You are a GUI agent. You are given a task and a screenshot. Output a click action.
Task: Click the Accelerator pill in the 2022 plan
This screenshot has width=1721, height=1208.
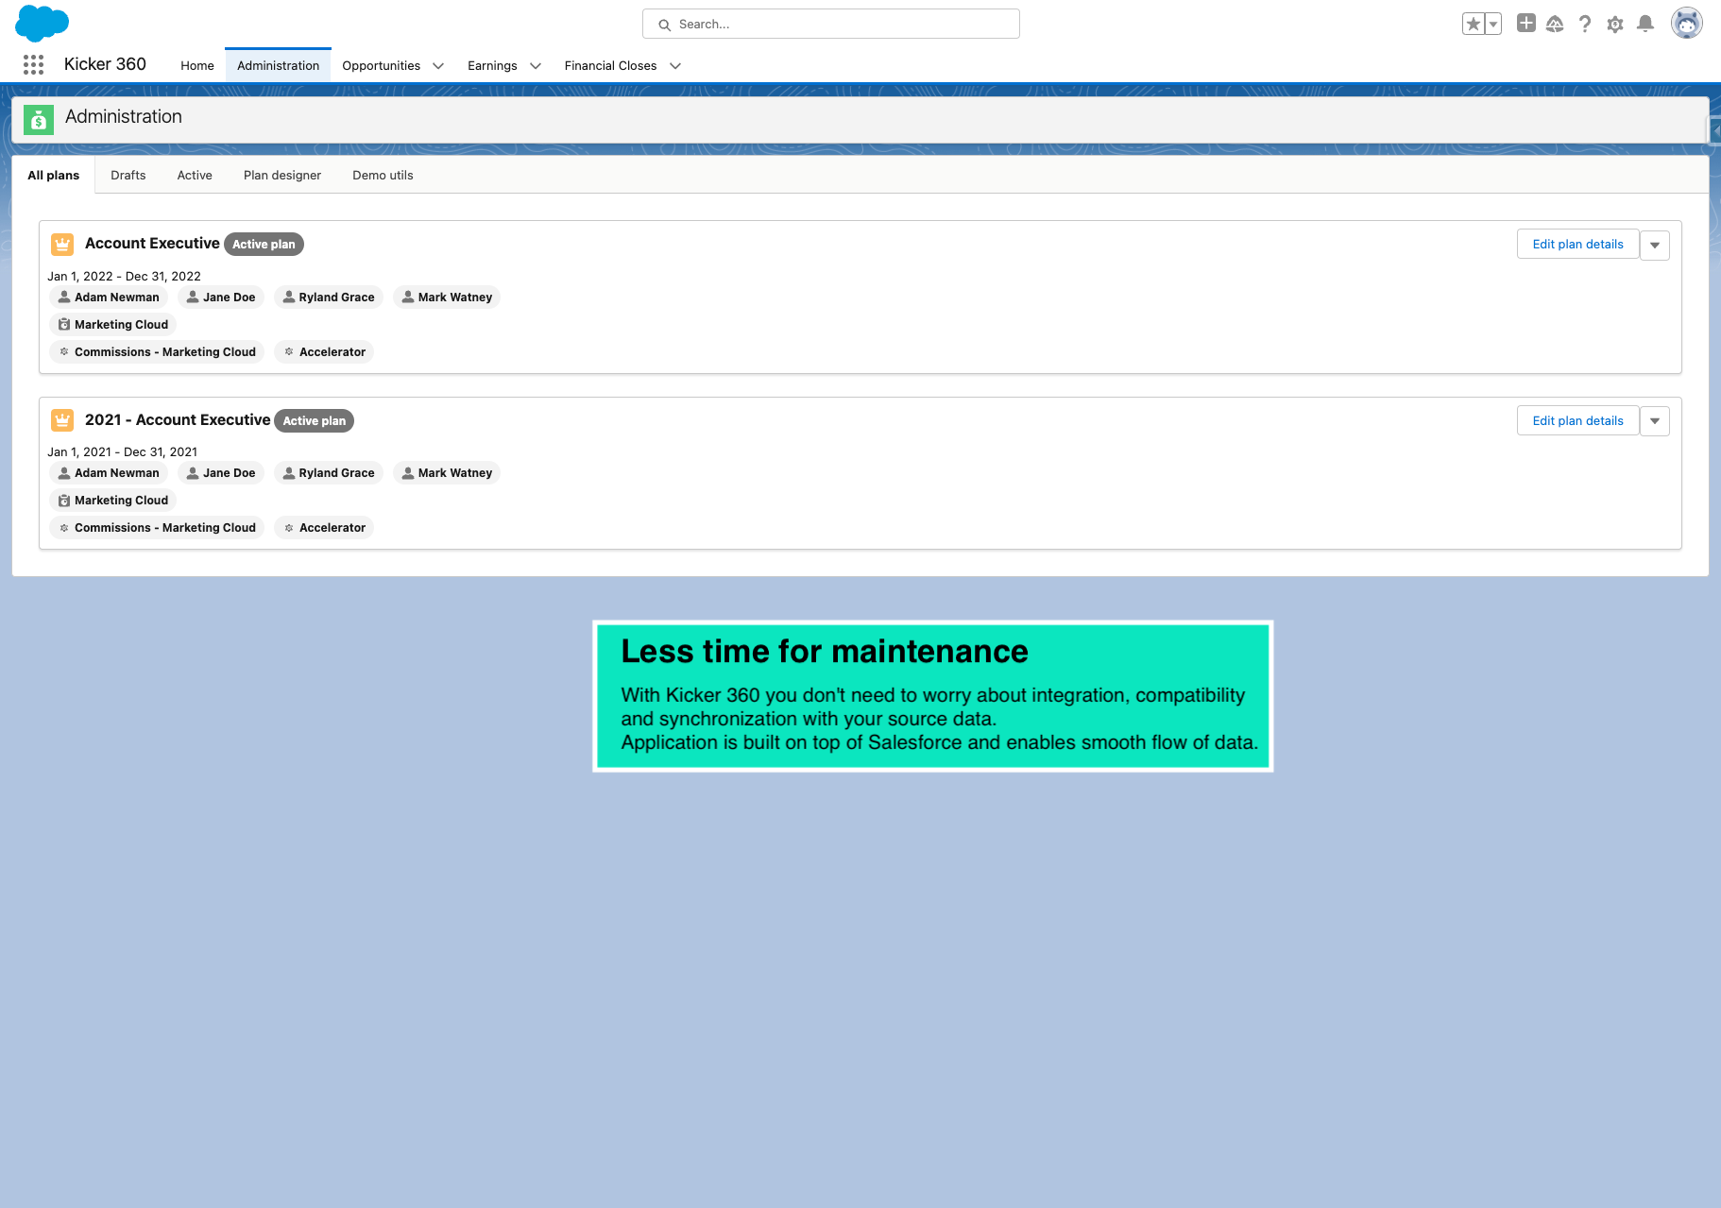click(324, 352)
